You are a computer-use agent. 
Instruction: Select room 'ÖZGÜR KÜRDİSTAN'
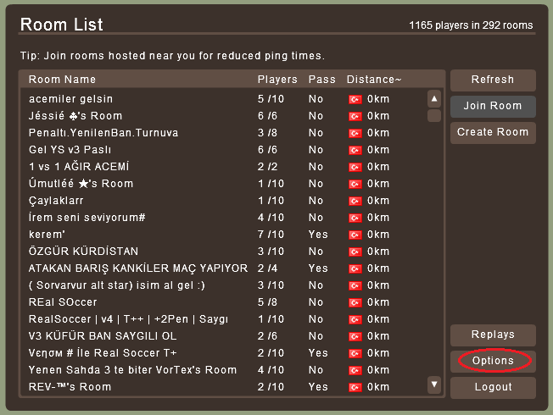224,252
